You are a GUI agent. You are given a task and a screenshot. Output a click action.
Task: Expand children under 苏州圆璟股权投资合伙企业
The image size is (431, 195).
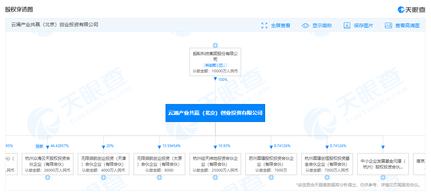(x=271, y=177)
